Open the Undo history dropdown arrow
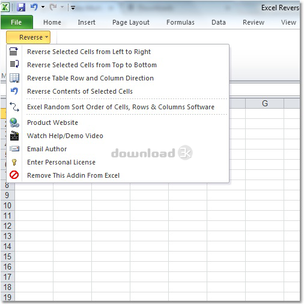 point(43,7)
